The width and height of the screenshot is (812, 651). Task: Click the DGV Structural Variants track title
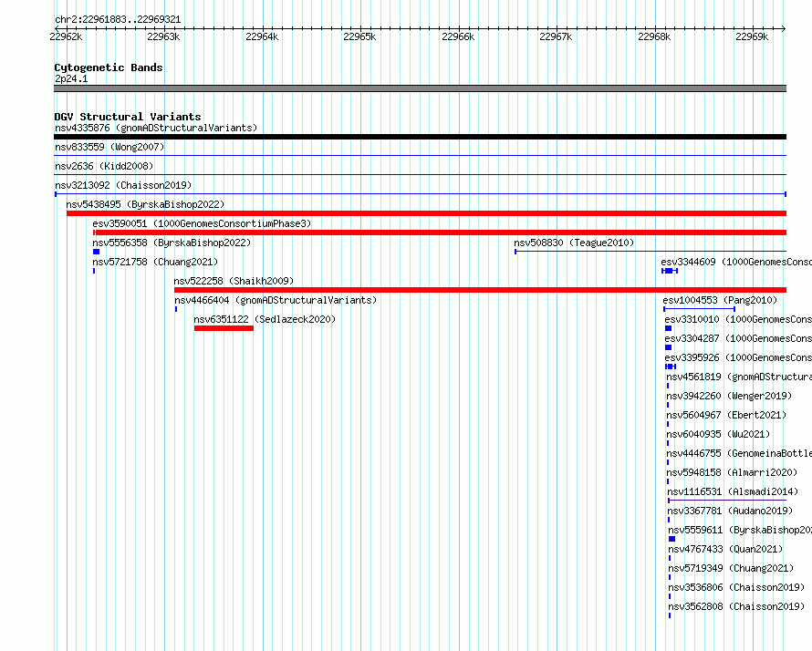pos(128,117)
